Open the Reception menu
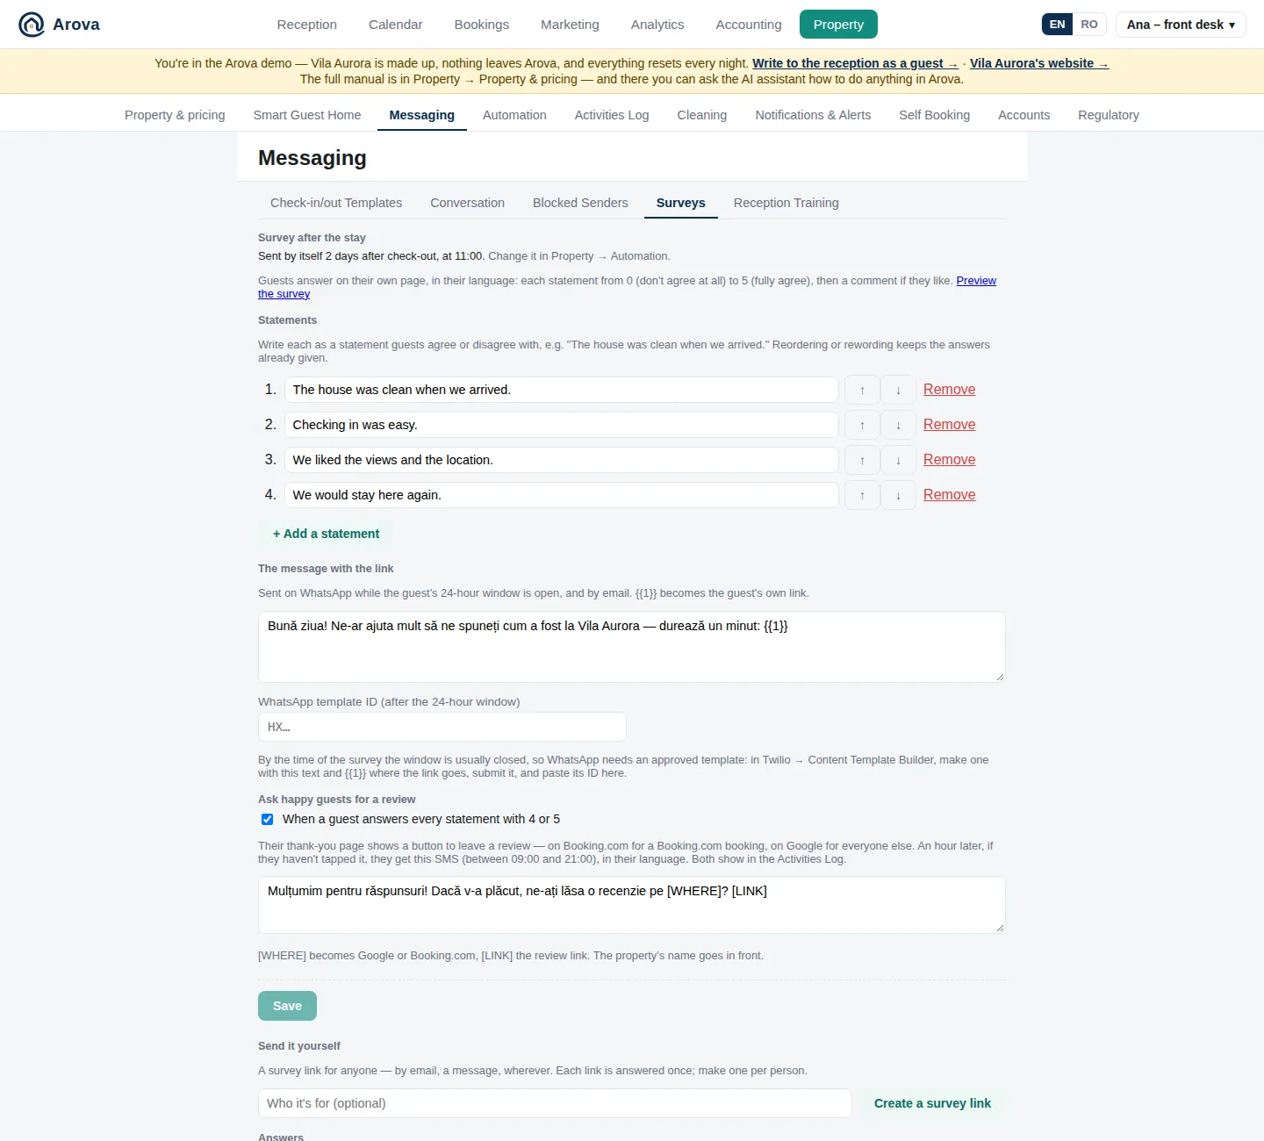 (306, 25)
